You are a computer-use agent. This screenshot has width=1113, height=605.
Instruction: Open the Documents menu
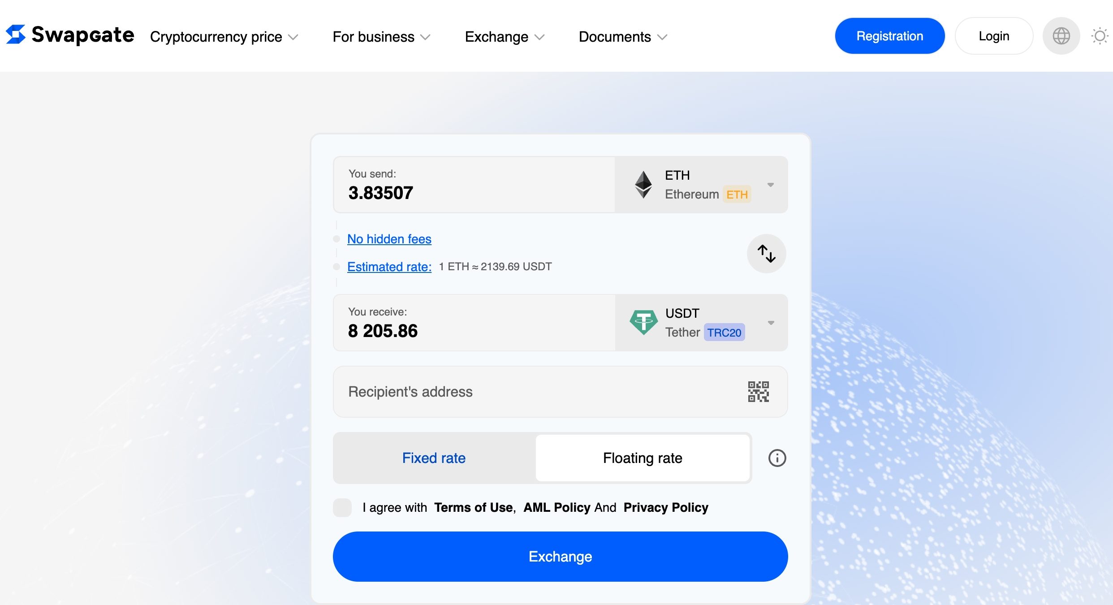(x=623, y=37)
